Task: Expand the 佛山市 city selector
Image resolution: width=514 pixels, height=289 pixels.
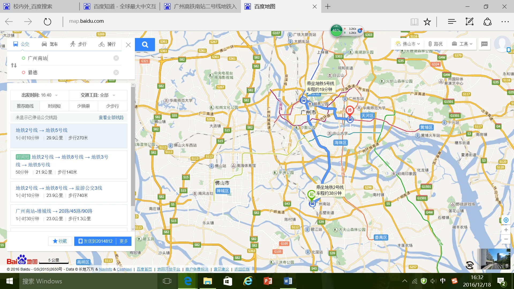Action: click(x=408, y=44)
